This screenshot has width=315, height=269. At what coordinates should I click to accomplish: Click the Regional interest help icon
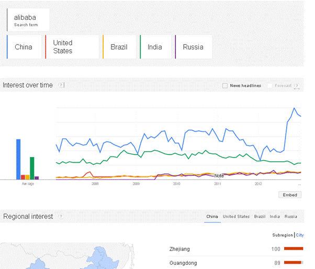[x=61, y=216]
